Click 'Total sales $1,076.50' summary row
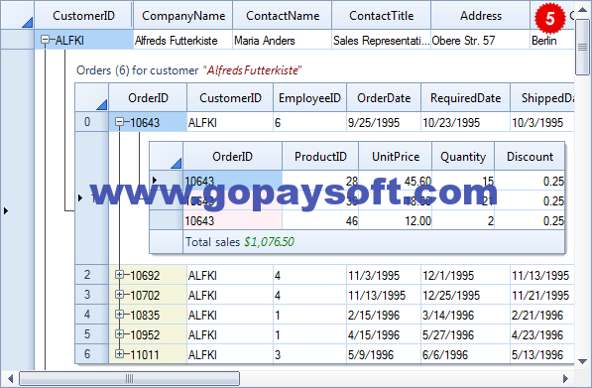 (374, 241)
